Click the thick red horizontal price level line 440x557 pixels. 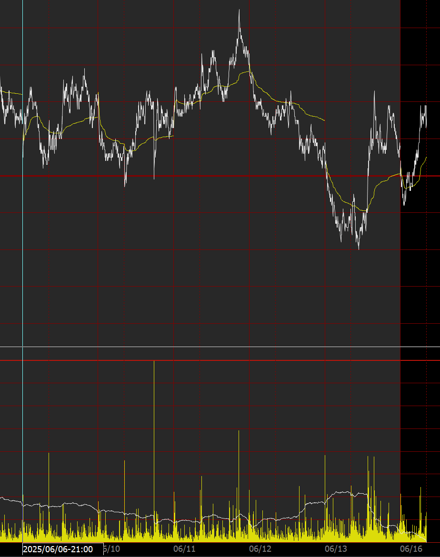click(219, 176)
